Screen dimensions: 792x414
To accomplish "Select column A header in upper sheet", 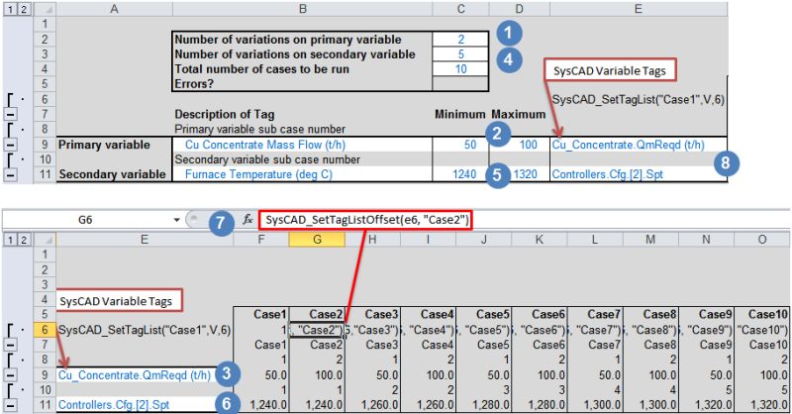I will 114,9.
